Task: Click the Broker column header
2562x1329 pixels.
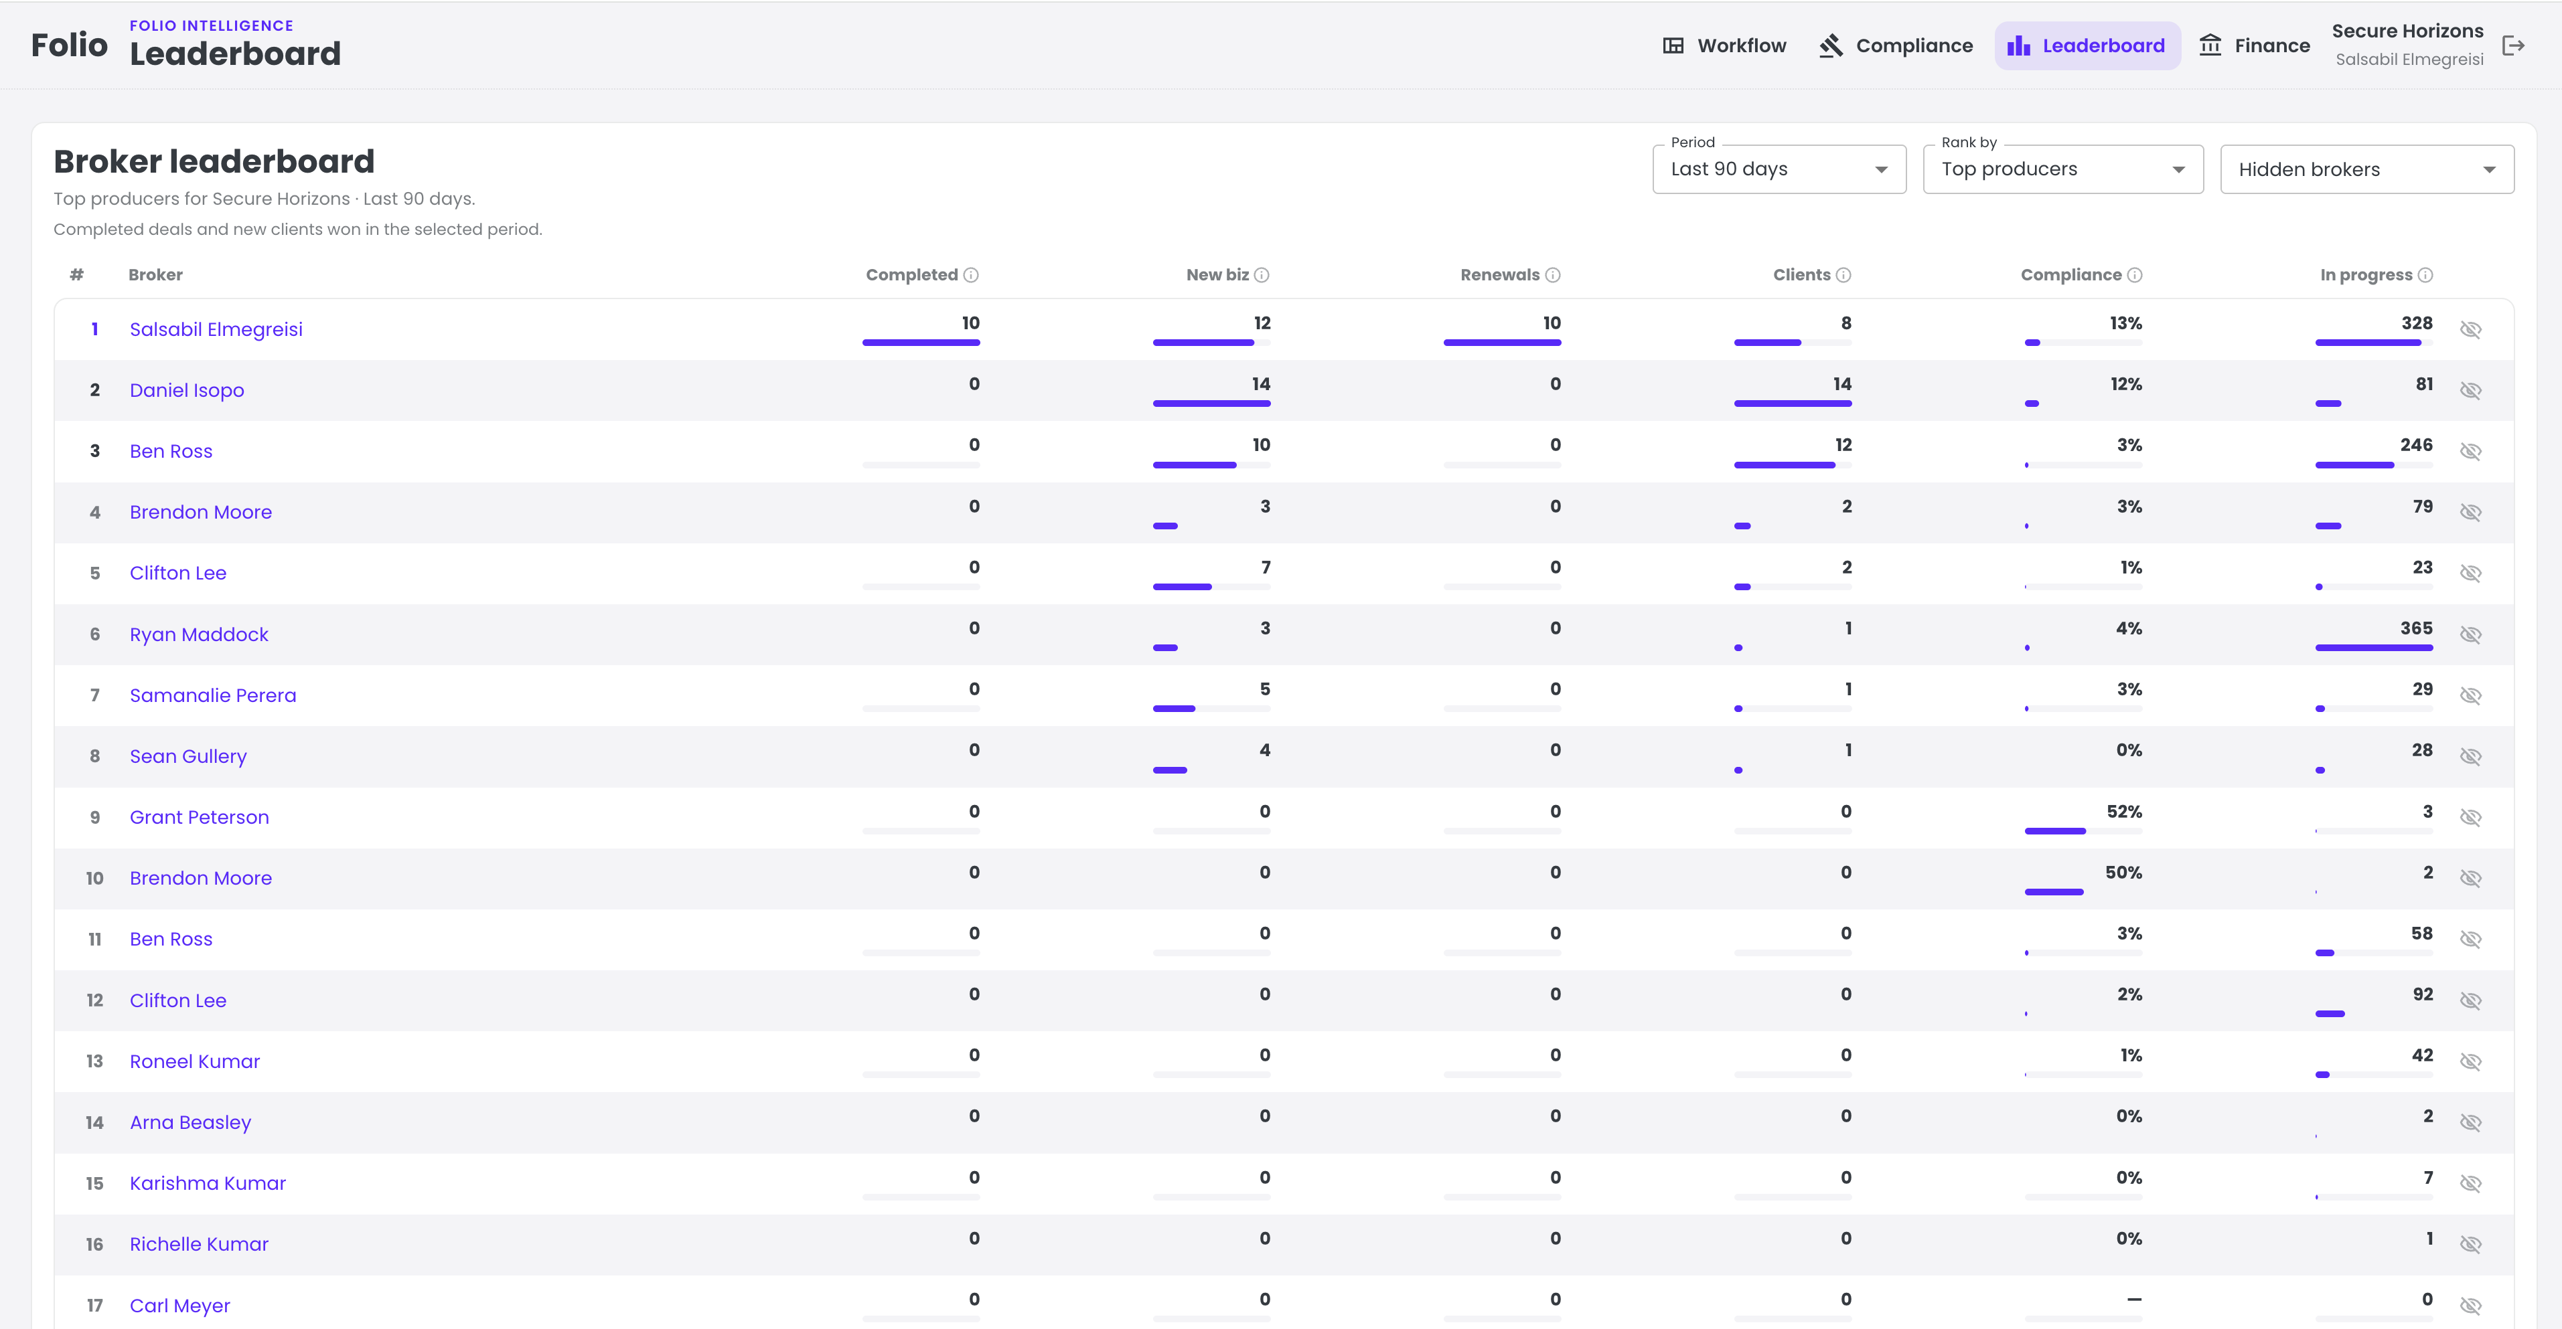Action: pos(155,275)
